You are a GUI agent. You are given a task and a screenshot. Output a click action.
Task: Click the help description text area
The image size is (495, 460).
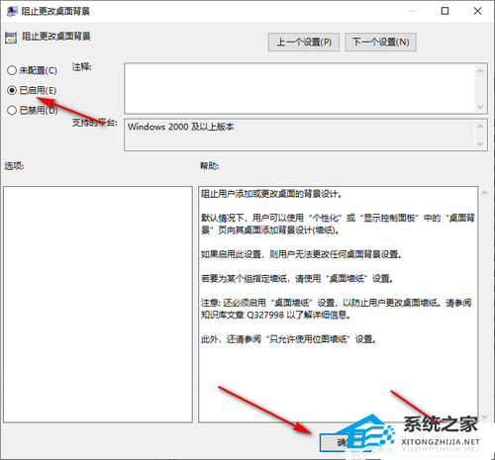tap(339, 305)
